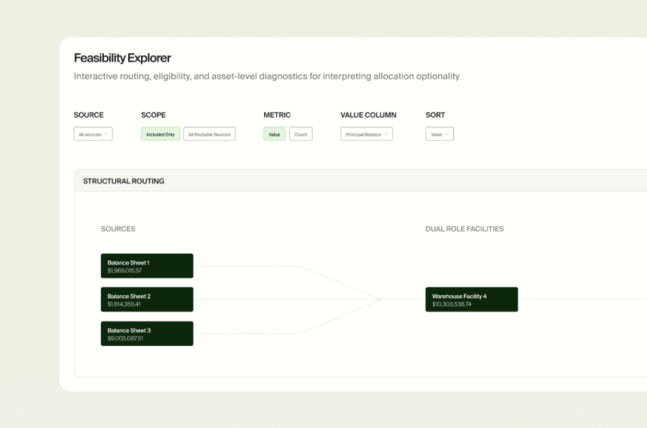The image size is (647, 428).
Task: Click the Dual Role Facilities column heading
Action: 464,228
